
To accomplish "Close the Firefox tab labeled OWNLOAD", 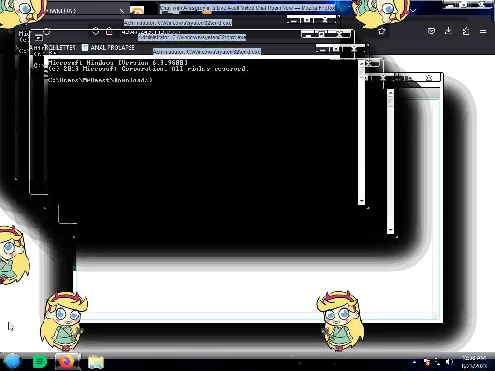I will (x=122, y=11).
